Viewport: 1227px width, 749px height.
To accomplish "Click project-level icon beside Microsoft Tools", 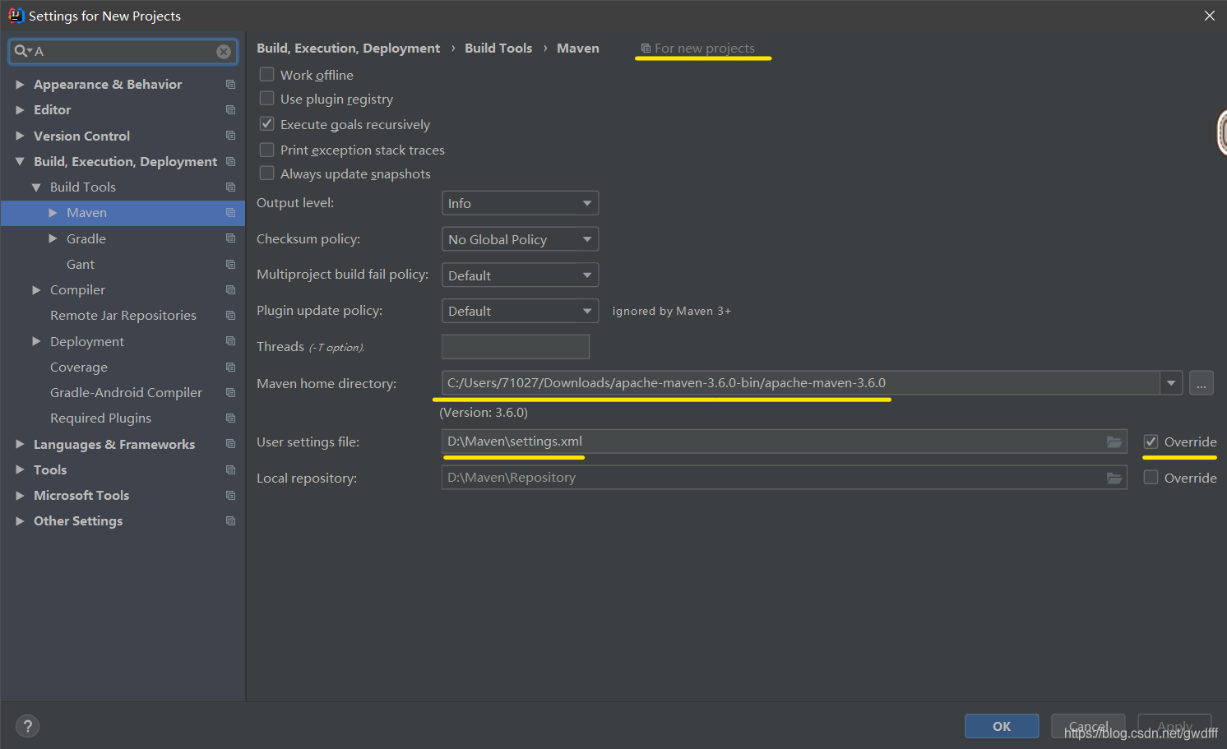I will pos(230,496).
